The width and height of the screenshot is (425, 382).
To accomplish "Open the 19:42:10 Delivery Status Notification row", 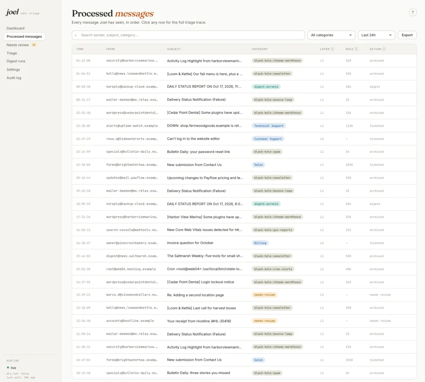I will [x=244, y=191].
